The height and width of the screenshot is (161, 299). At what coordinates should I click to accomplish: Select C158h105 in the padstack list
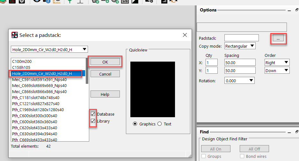click(22, 67)
